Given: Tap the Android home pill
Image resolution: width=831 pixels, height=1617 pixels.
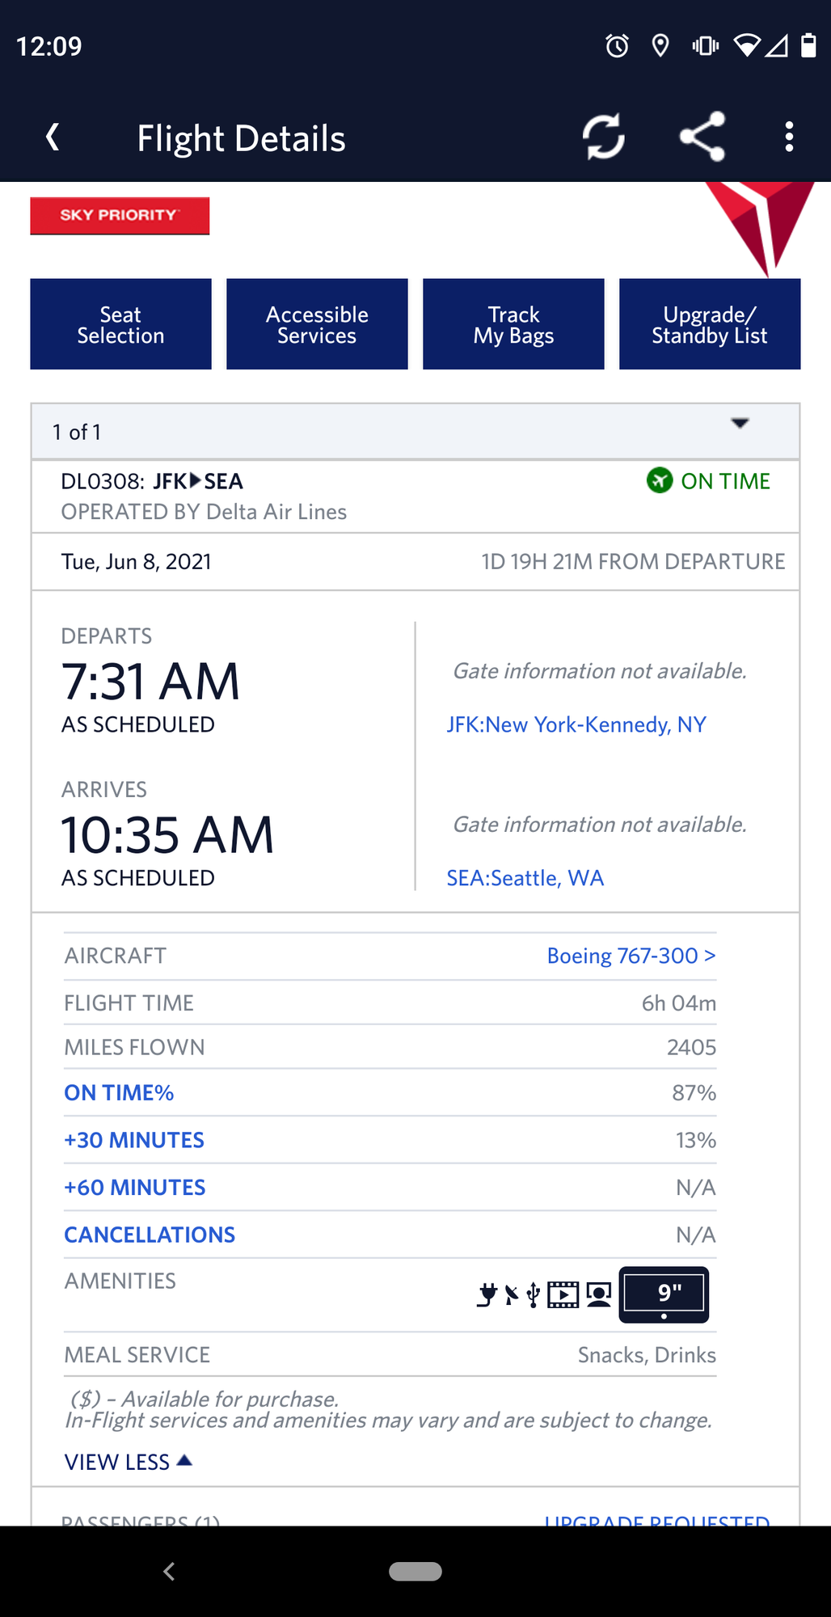Looking at the screenshot, I should click(415, 1571).
